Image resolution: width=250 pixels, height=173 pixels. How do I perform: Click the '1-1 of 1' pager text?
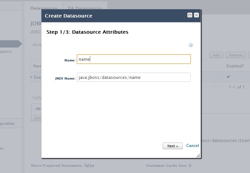click(x=236, y=87)
